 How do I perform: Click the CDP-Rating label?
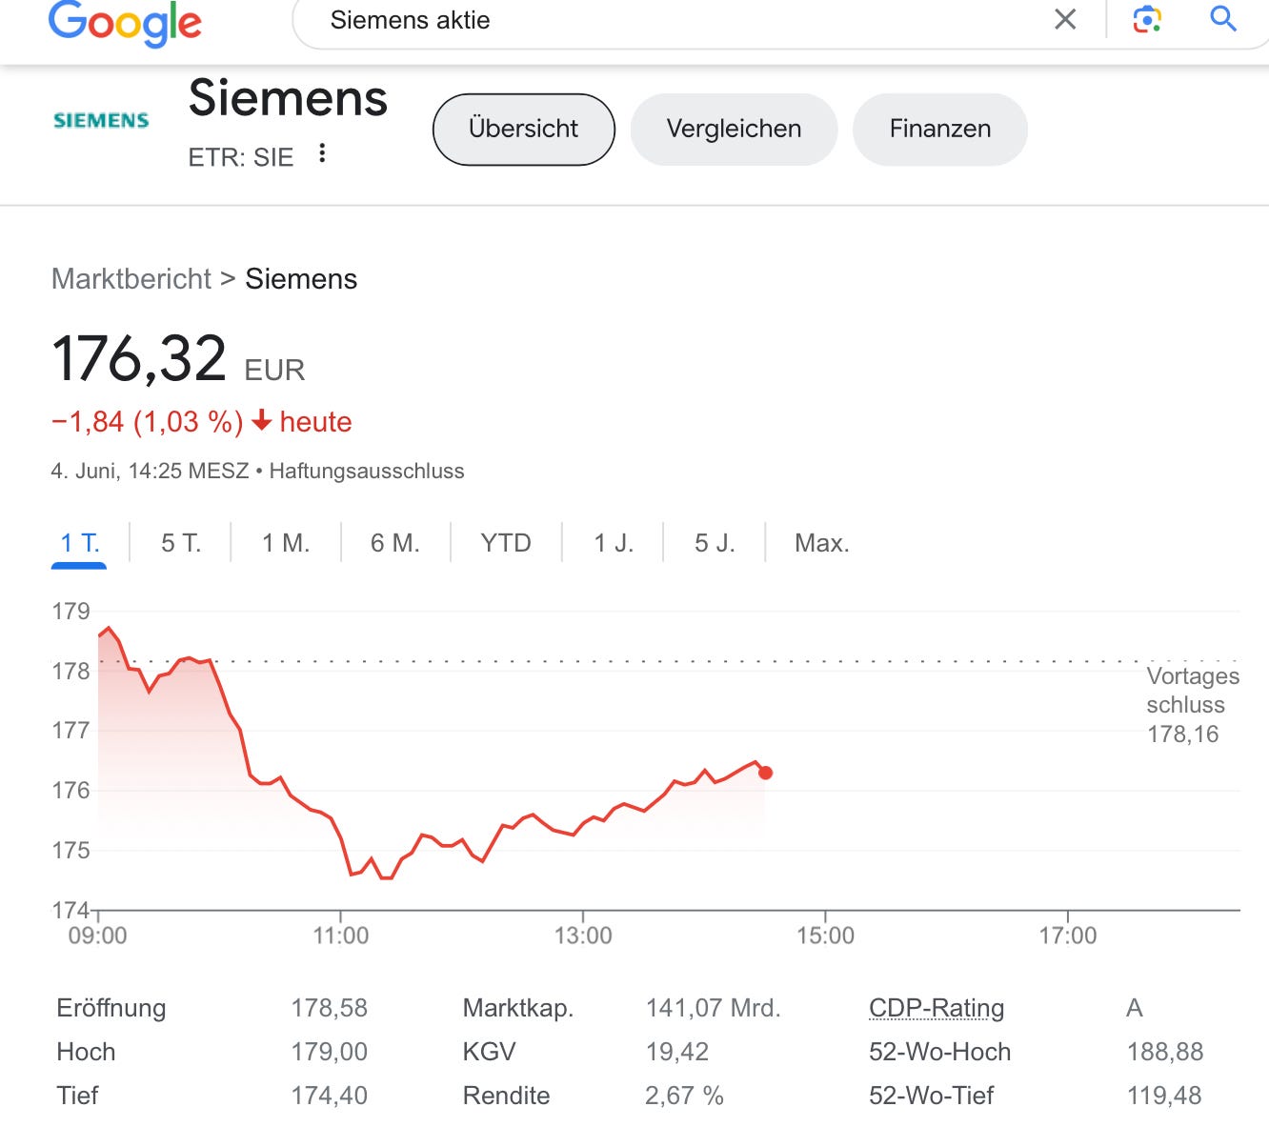pos(937,1008)
